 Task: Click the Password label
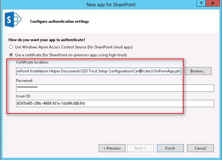(25, 81)
